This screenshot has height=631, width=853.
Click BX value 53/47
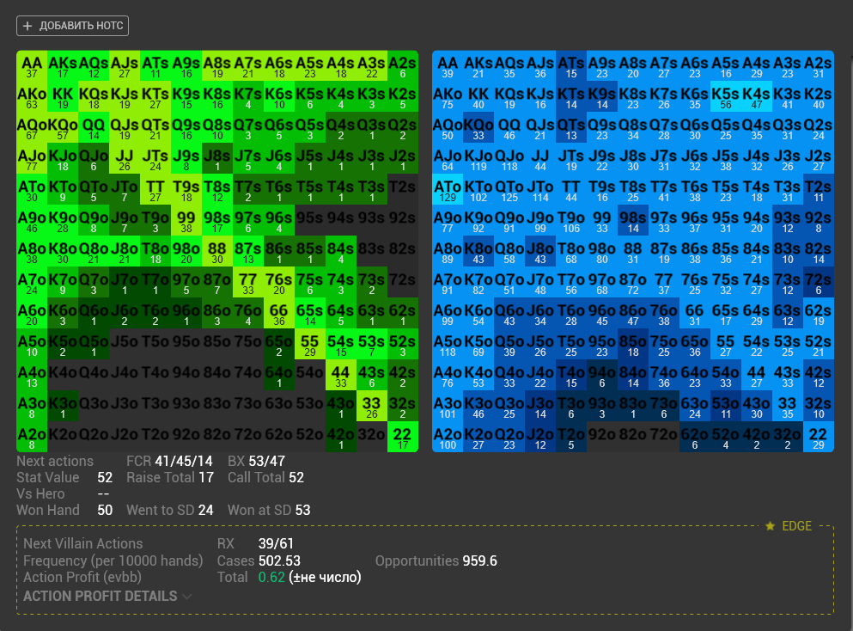[x=266, y=461]
